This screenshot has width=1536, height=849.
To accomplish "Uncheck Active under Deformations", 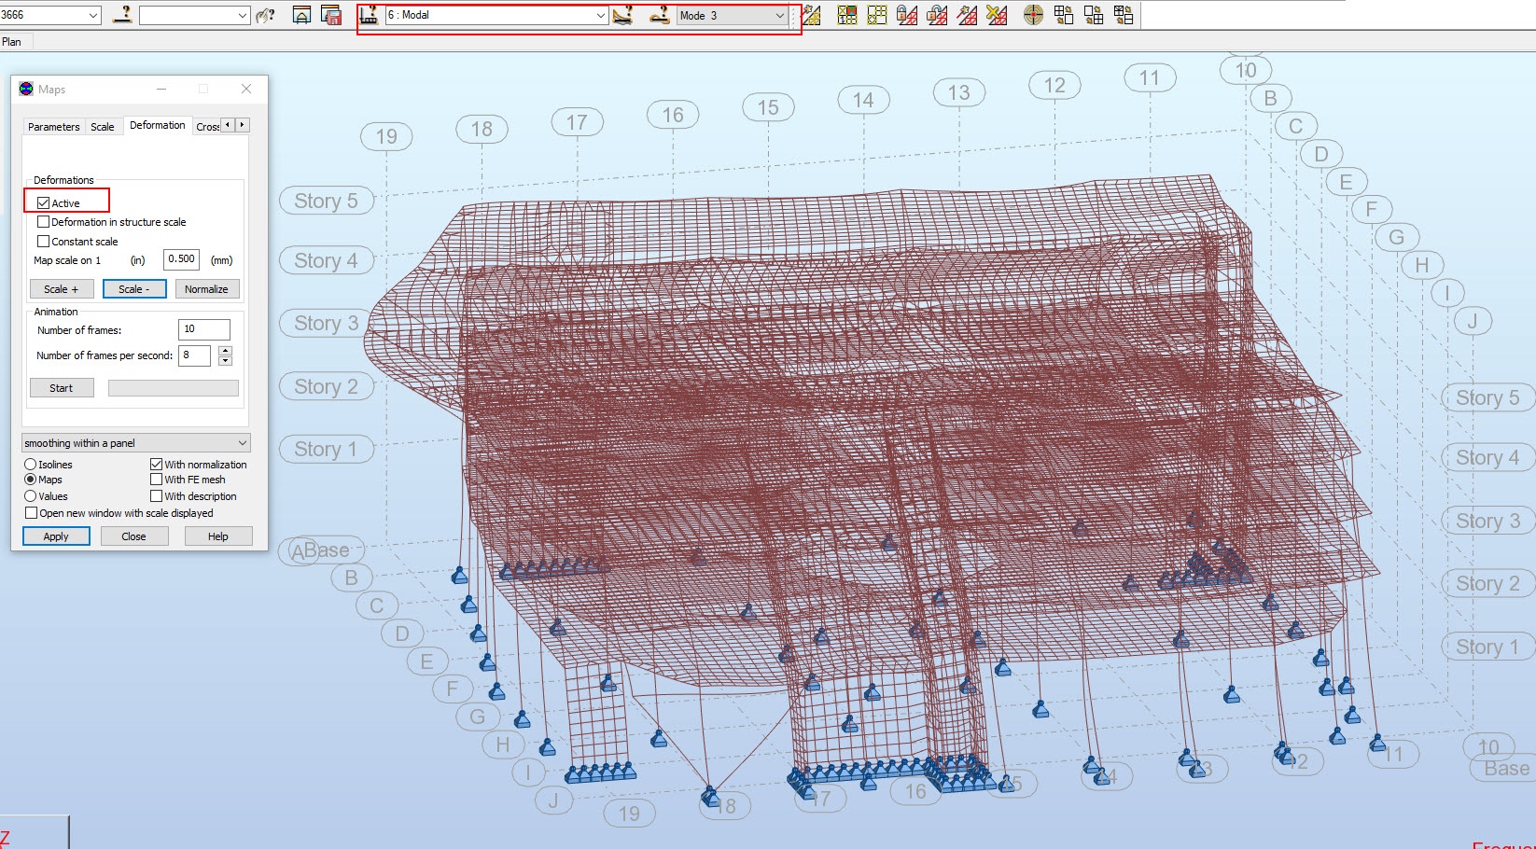I will [x=43, y=202].
